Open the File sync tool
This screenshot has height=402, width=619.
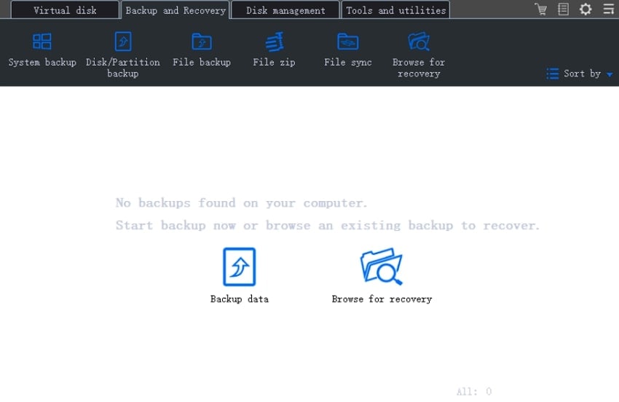[x=348, y=50]
